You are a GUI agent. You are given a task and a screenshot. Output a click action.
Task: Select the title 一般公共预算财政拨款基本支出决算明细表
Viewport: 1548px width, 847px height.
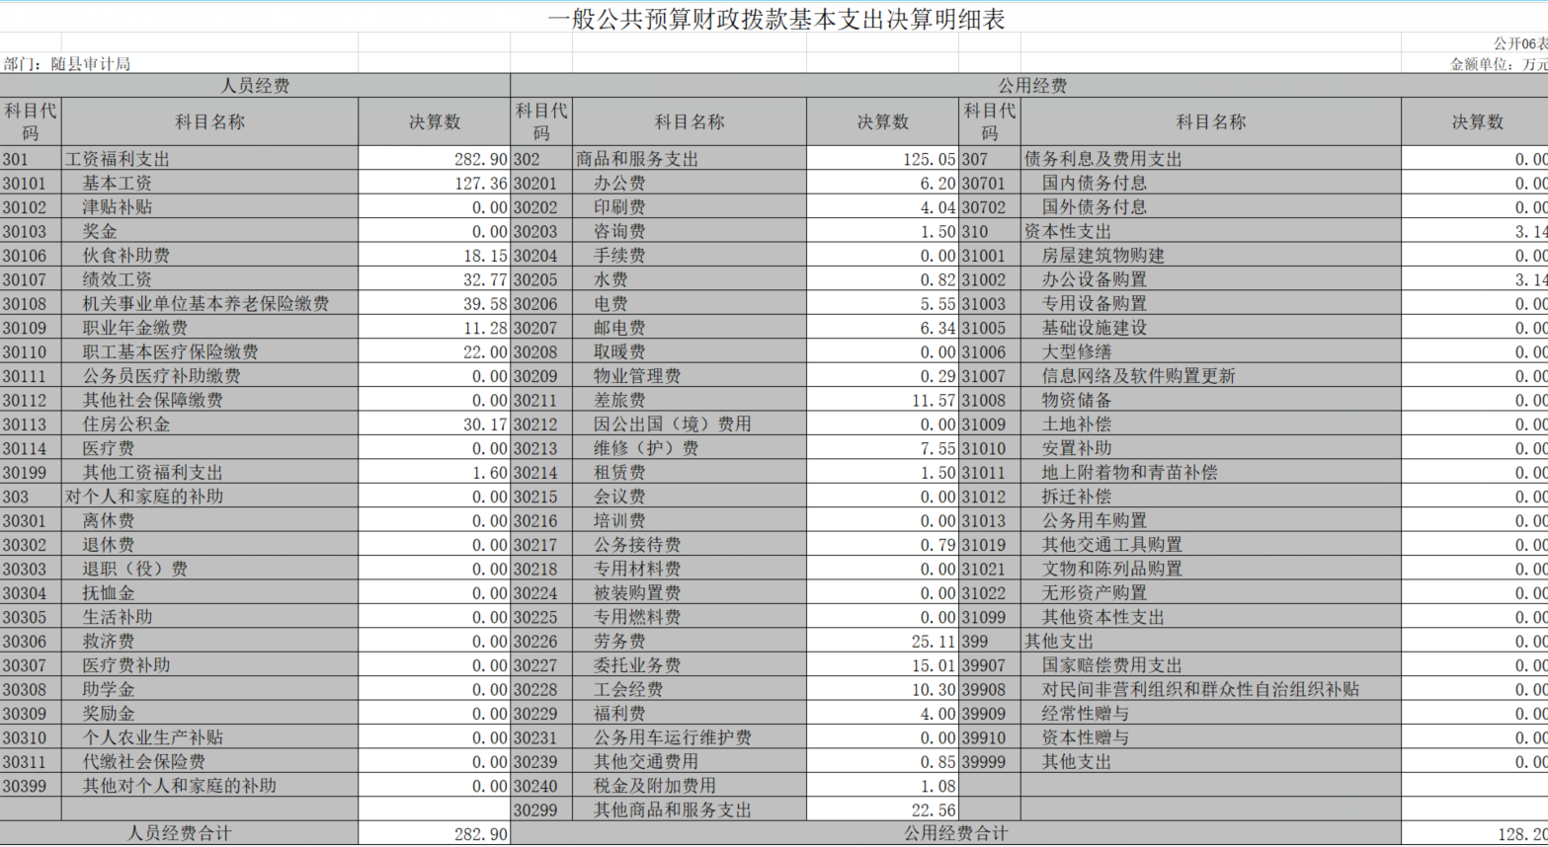tap(775, 19)
